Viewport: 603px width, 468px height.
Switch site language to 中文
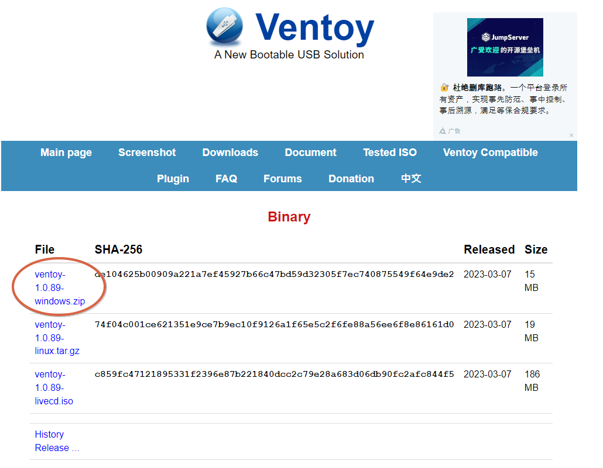tap(411, 179)
